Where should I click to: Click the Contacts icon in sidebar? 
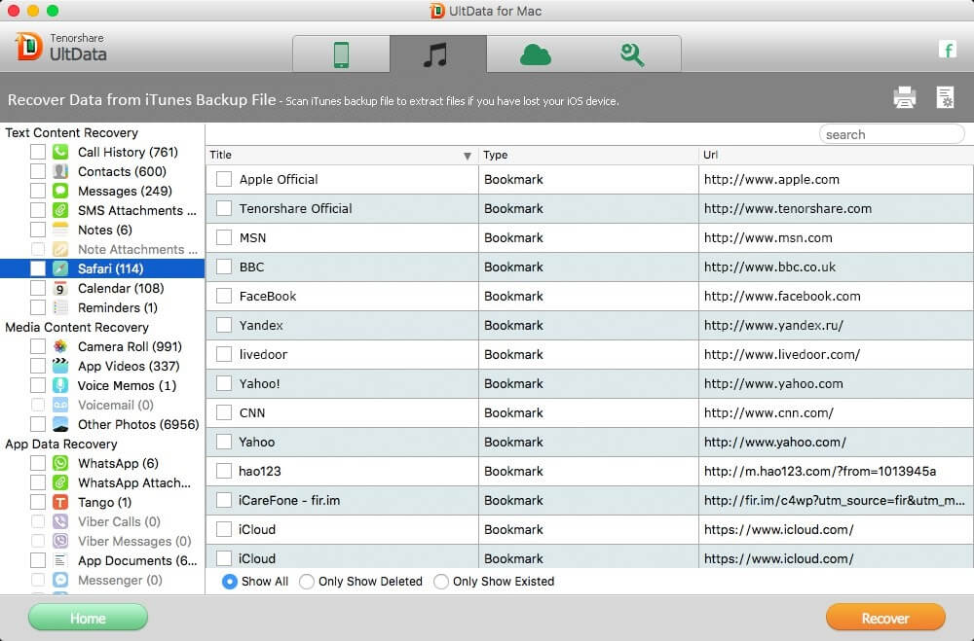(x=60, y=171)
